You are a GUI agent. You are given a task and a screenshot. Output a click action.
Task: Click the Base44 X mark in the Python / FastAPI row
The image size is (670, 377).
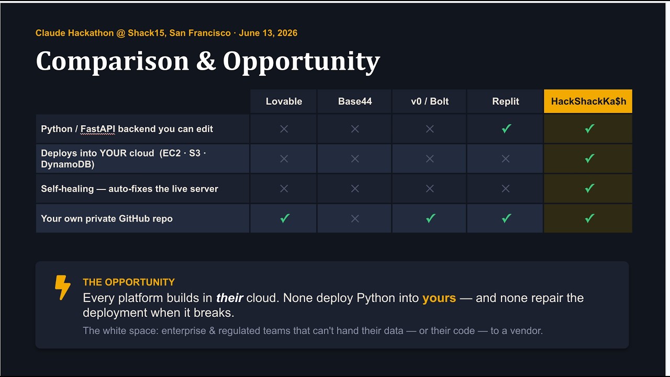click(355, 129)
